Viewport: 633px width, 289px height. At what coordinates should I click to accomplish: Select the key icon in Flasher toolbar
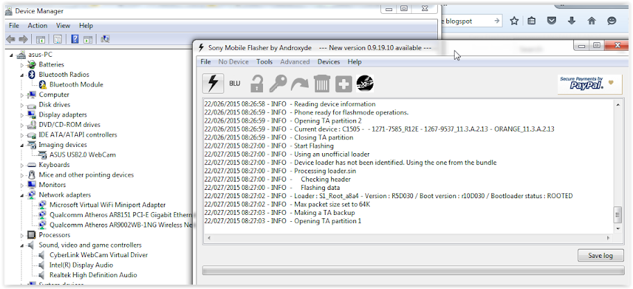(x=278, y=83)
